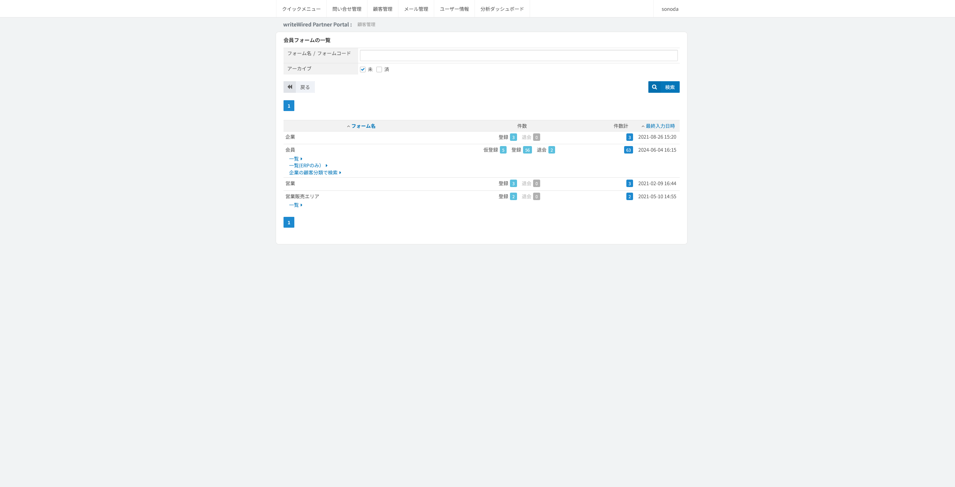The width and height of the screenshot is (955, 487).
Task: Click 登録 count badge 3 for 企業
Action: click(513, 137)
